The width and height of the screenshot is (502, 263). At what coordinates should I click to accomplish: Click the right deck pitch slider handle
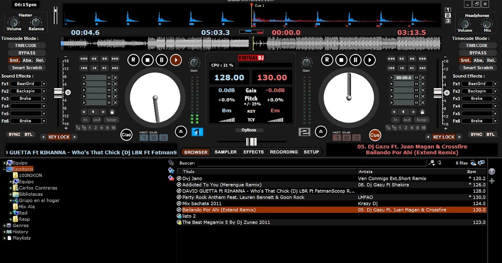point(438,92)
